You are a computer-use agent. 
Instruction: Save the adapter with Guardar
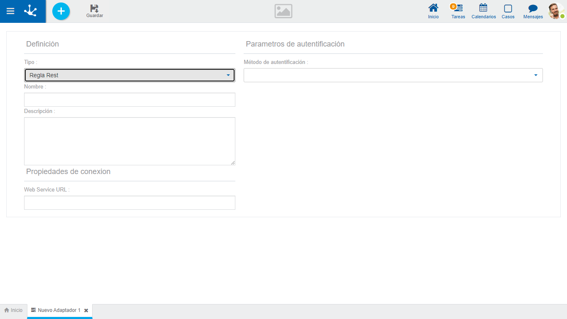point(95,11)
